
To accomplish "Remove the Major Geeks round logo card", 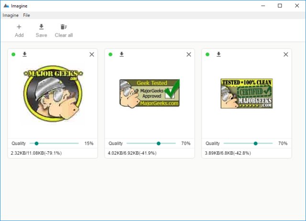I will coord(92,54).
